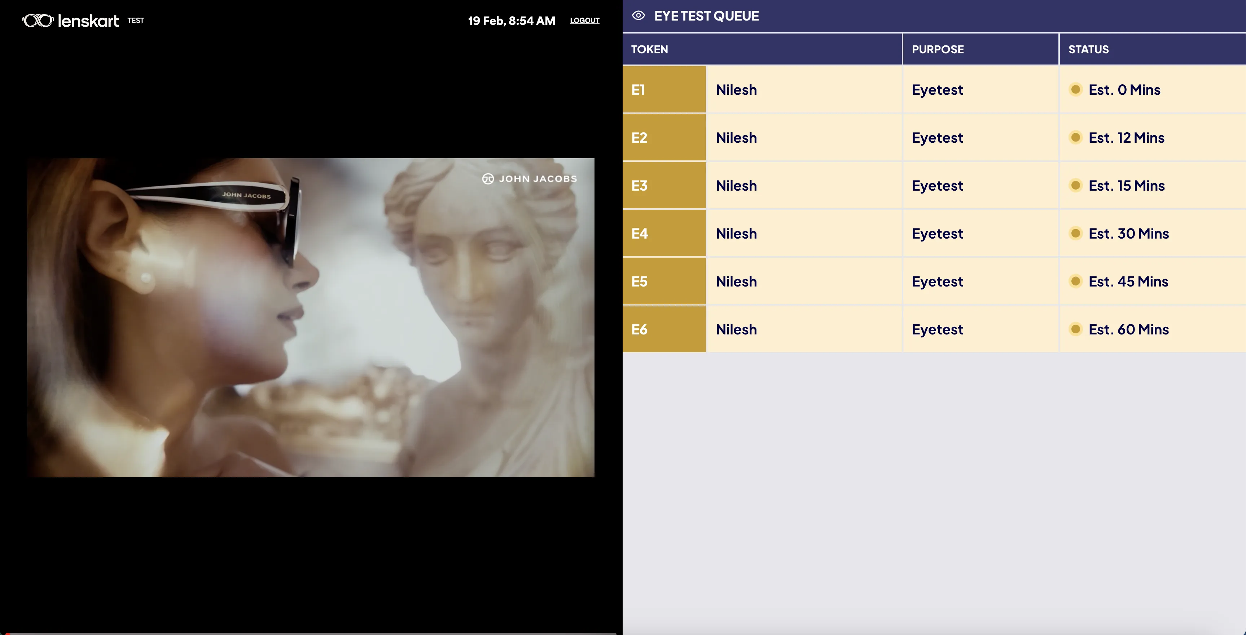The height and width of the screenshot is (635, 1246).
Task: Click the name Nilesh in row E3
Action: (x=736, y=186)
